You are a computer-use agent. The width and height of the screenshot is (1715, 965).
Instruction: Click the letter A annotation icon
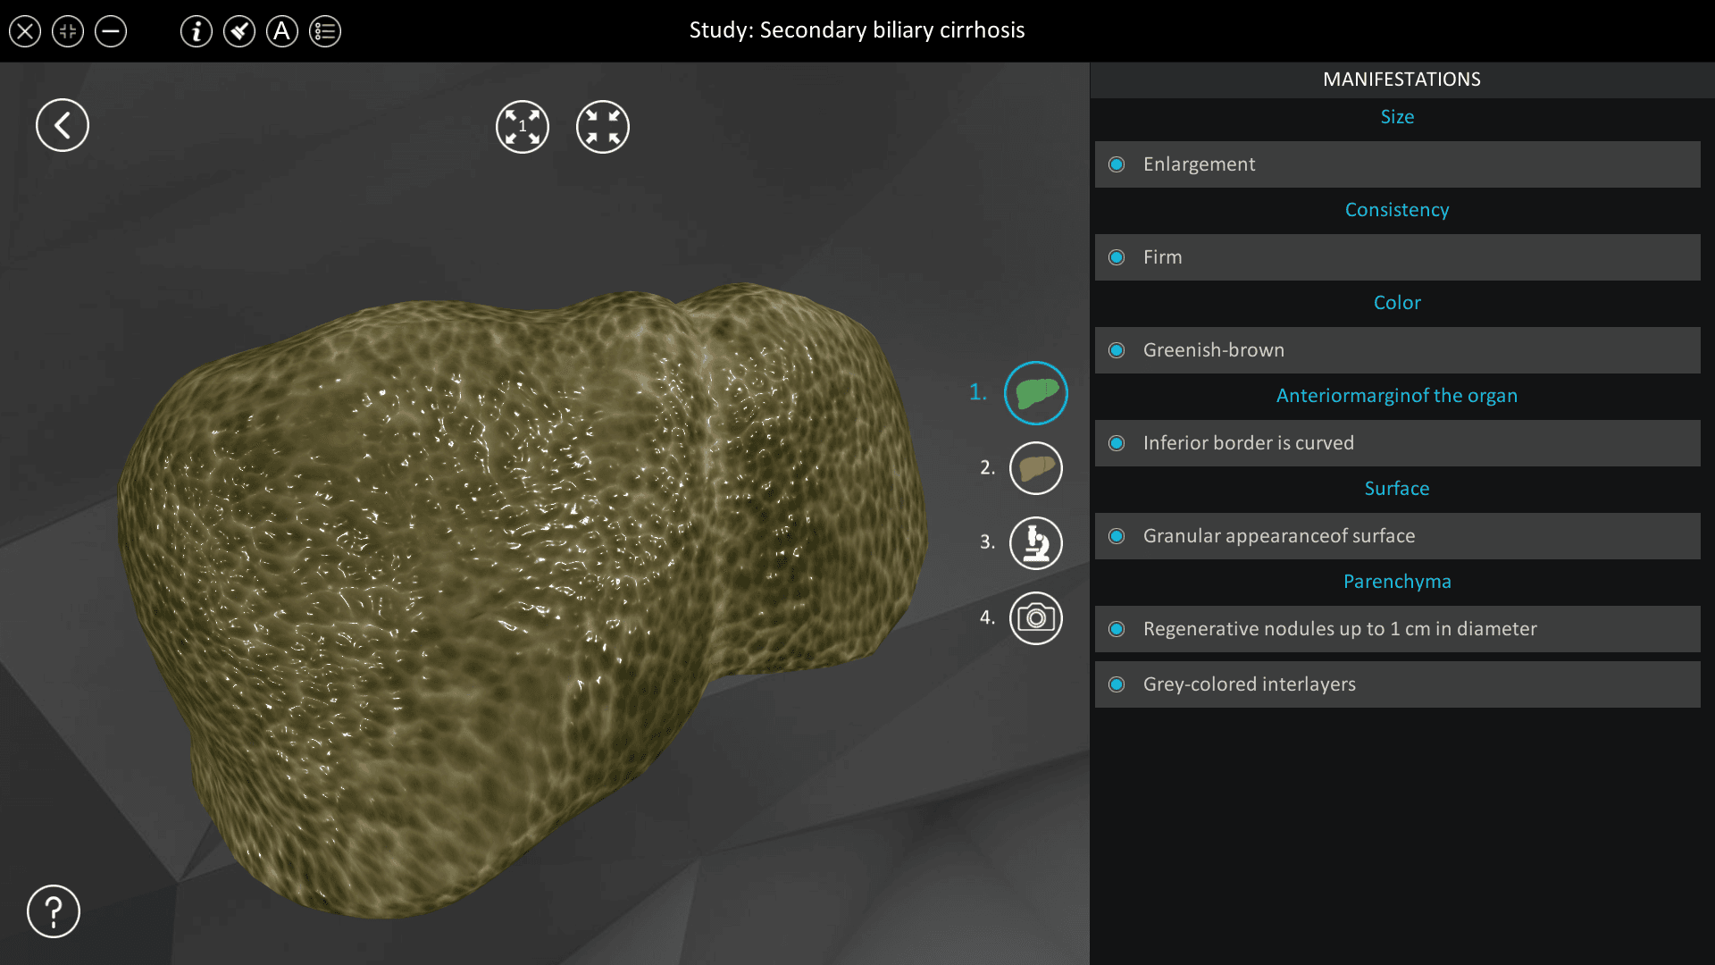pos(282,32)
